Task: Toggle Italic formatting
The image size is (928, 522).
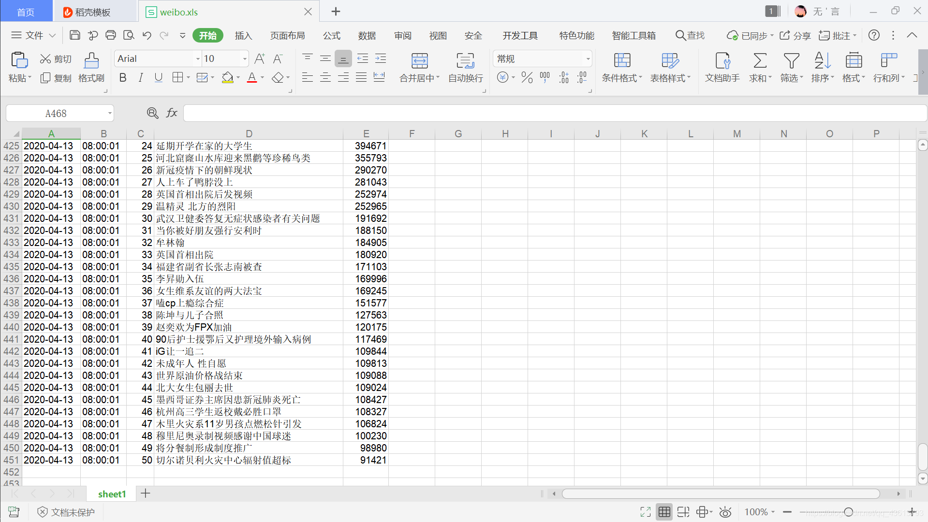Action: click(x=141, y=77)
